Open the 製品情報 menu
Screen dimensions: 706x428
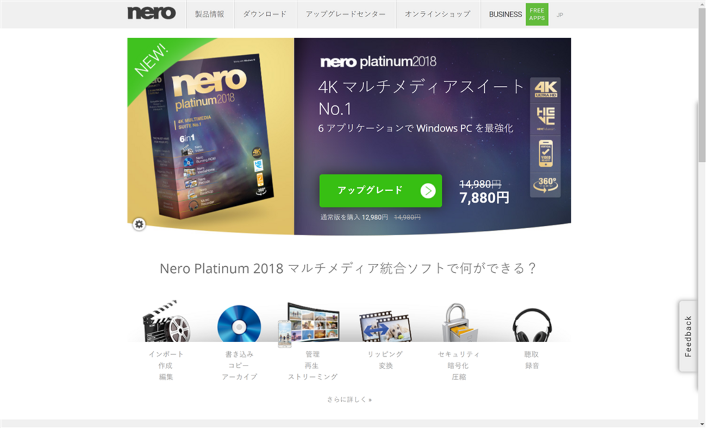pos(210,14)
